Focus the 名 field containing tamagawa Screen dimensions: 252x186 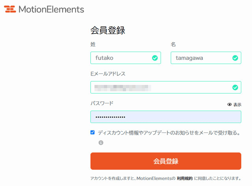206,58
